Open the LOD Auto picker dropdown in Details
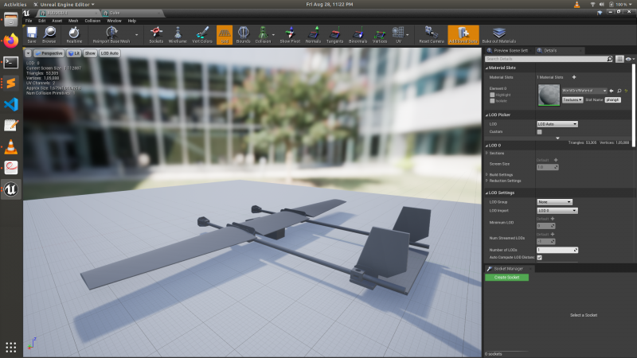 pyautogui.click(x=557, y=124)
